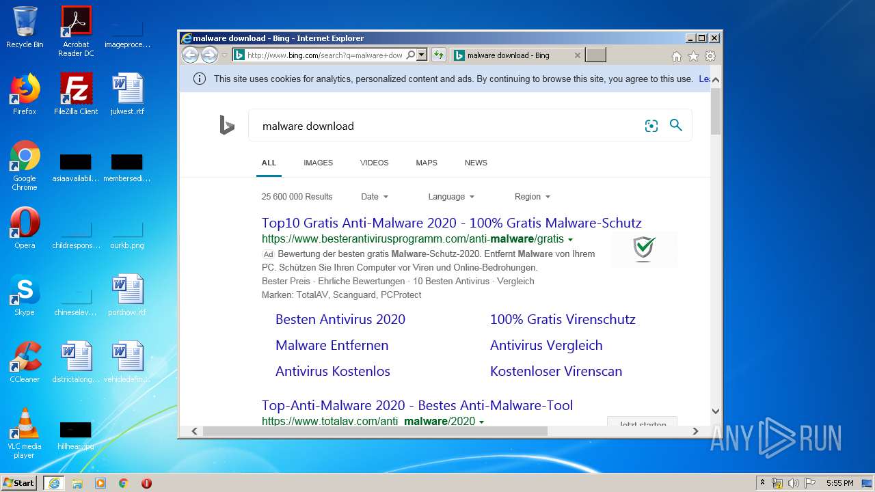
Task: Close the 'malware download - Bing' tab
Action: click(x=577, y=55)
